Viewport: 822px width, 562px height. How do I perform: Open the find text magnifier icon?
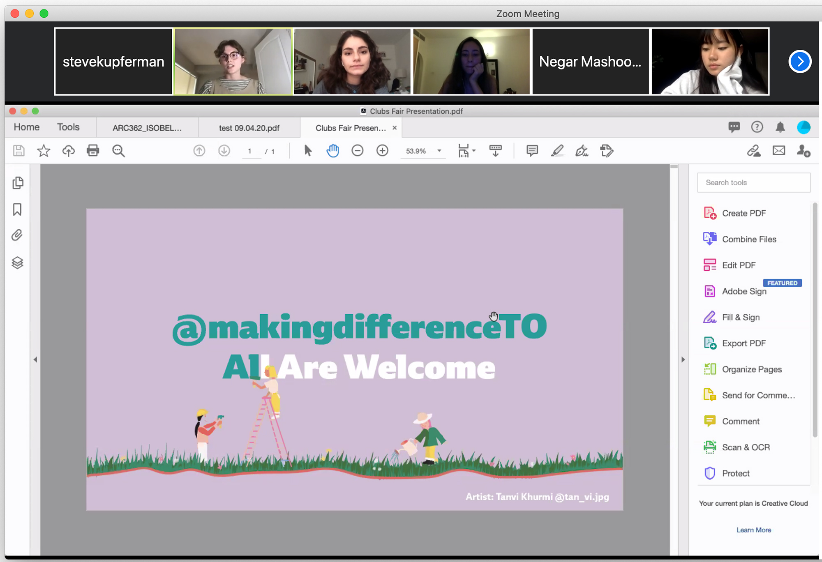[118, 151]
